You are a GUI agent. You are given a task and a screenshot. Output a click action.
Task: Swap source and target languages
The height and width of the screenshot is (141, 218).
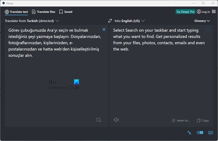pos(110,21)
